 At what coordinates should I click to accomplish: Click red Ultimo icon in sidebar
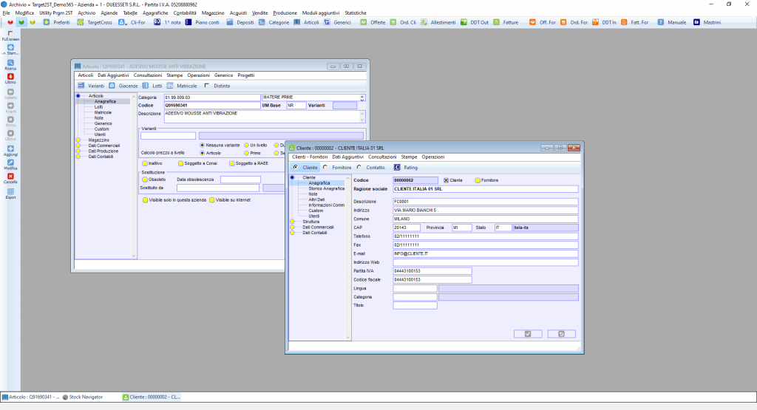[x=10, y=77]
